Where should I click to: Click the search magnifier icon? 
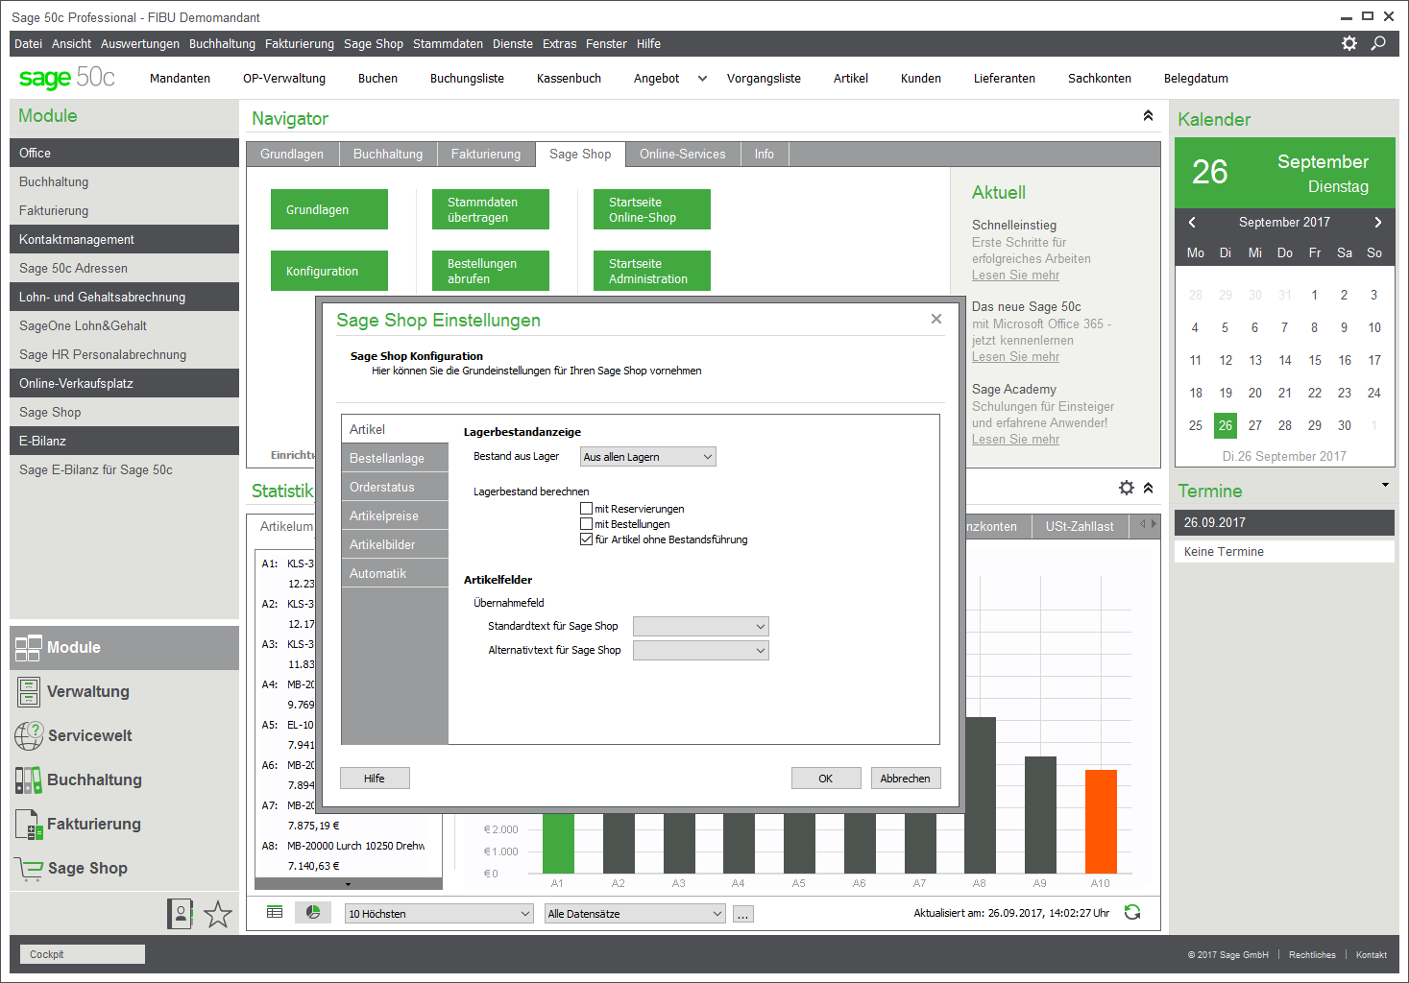click(1378, 43)
